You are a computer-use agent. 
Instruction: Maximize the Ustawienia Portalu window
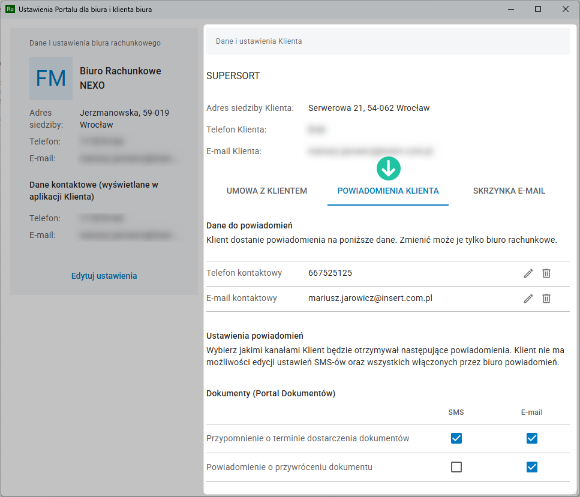tap(538, 9)
